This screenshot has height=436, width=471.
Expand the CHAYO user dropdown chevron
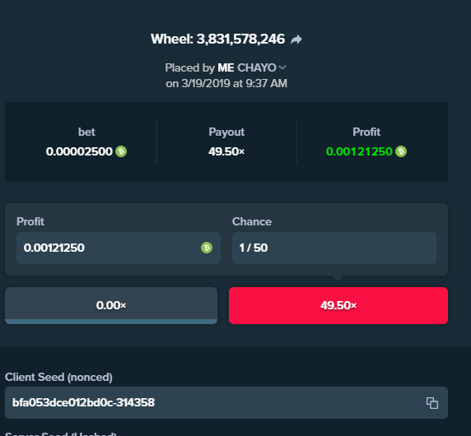(282, 67)
